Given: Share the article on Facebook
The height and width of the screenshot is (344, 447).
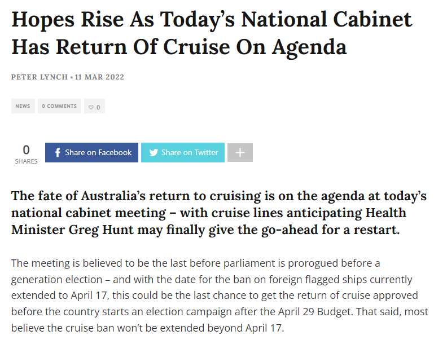Looking at the screenshot, I should click(x=91, y=153).
